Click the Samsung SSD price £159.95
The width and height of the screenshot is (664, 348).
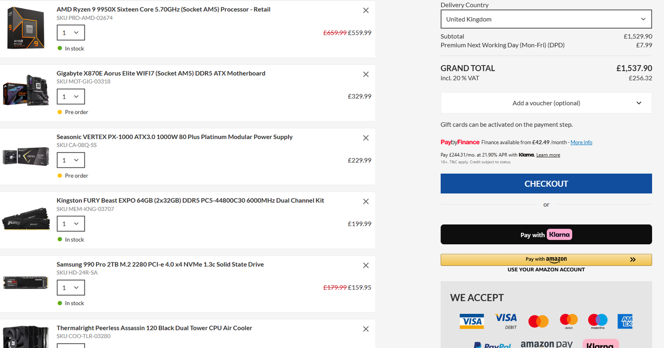pyautogui.click(x=359, y=287)
